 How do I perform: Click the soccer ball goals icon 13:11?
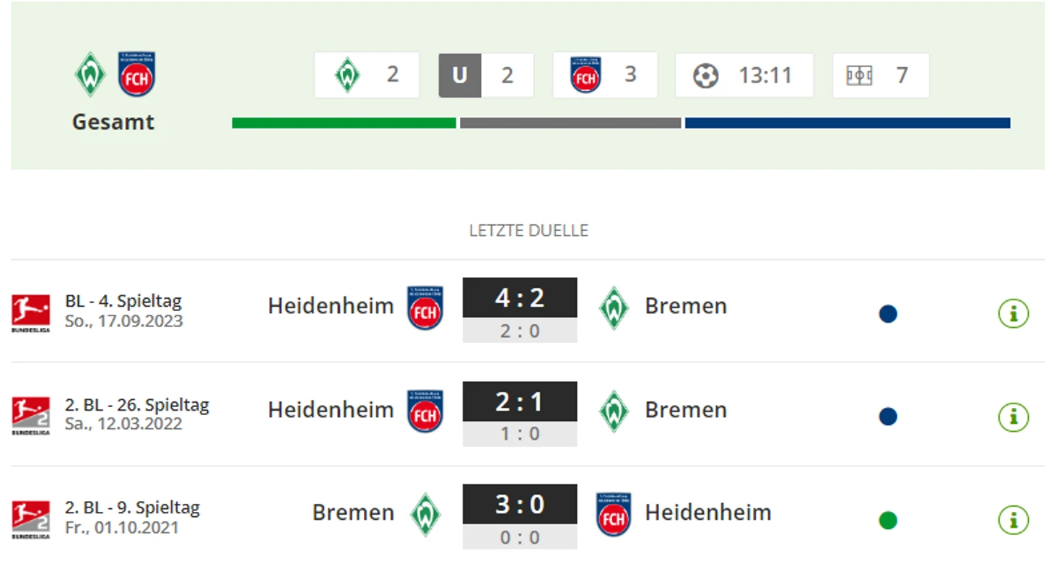705,75
